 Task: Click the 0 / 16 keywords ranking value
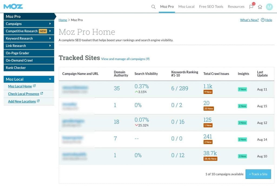(178, 122)
